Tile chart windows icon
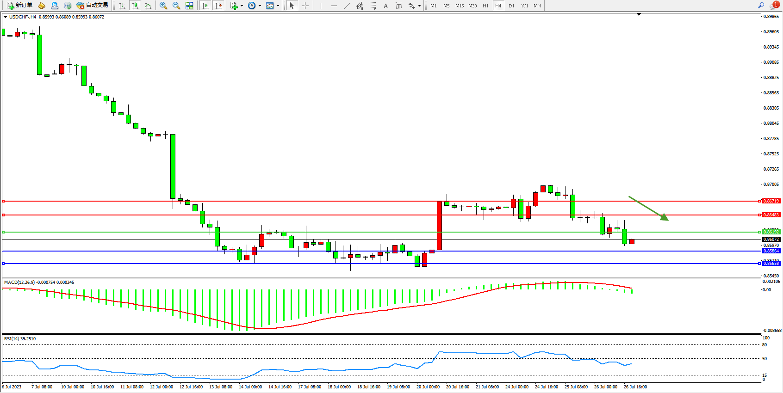 tap(189, 6)
